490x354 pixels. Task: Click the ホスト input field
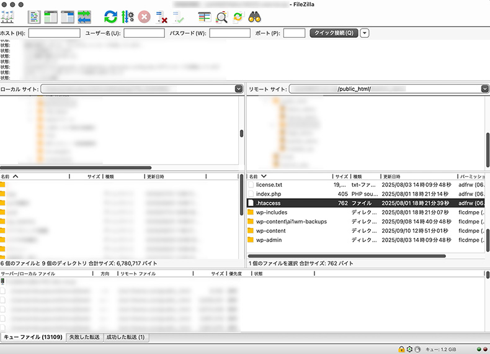54,33
